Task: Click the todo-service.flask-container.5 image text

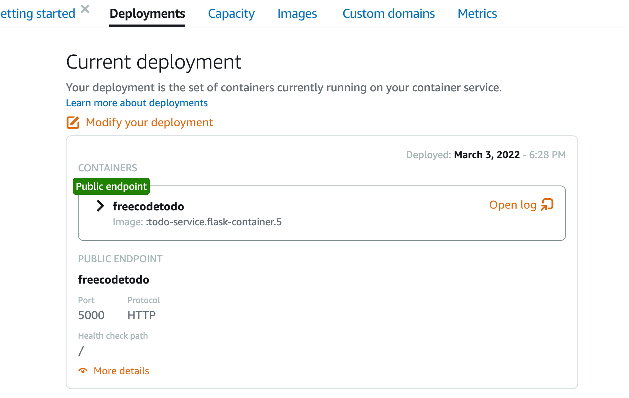Action: (214, 222)
